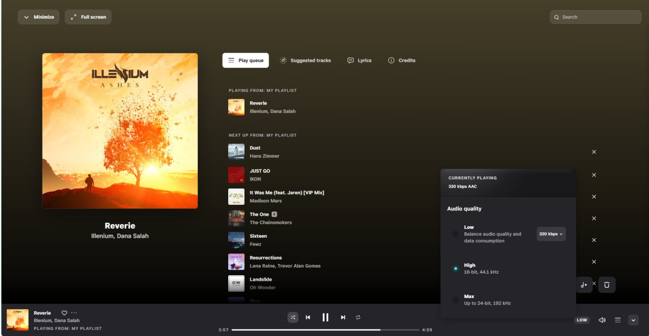
Task: Toggle the play queue list icon in player bar
Action: click(618, 320)
